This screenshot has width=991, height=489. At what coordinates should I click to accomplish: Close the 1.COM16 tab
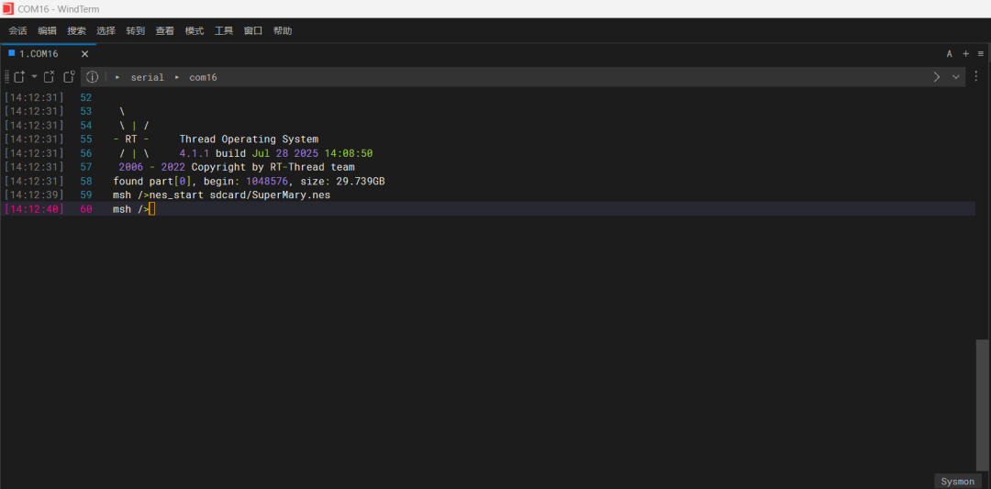tap(84, 54)
